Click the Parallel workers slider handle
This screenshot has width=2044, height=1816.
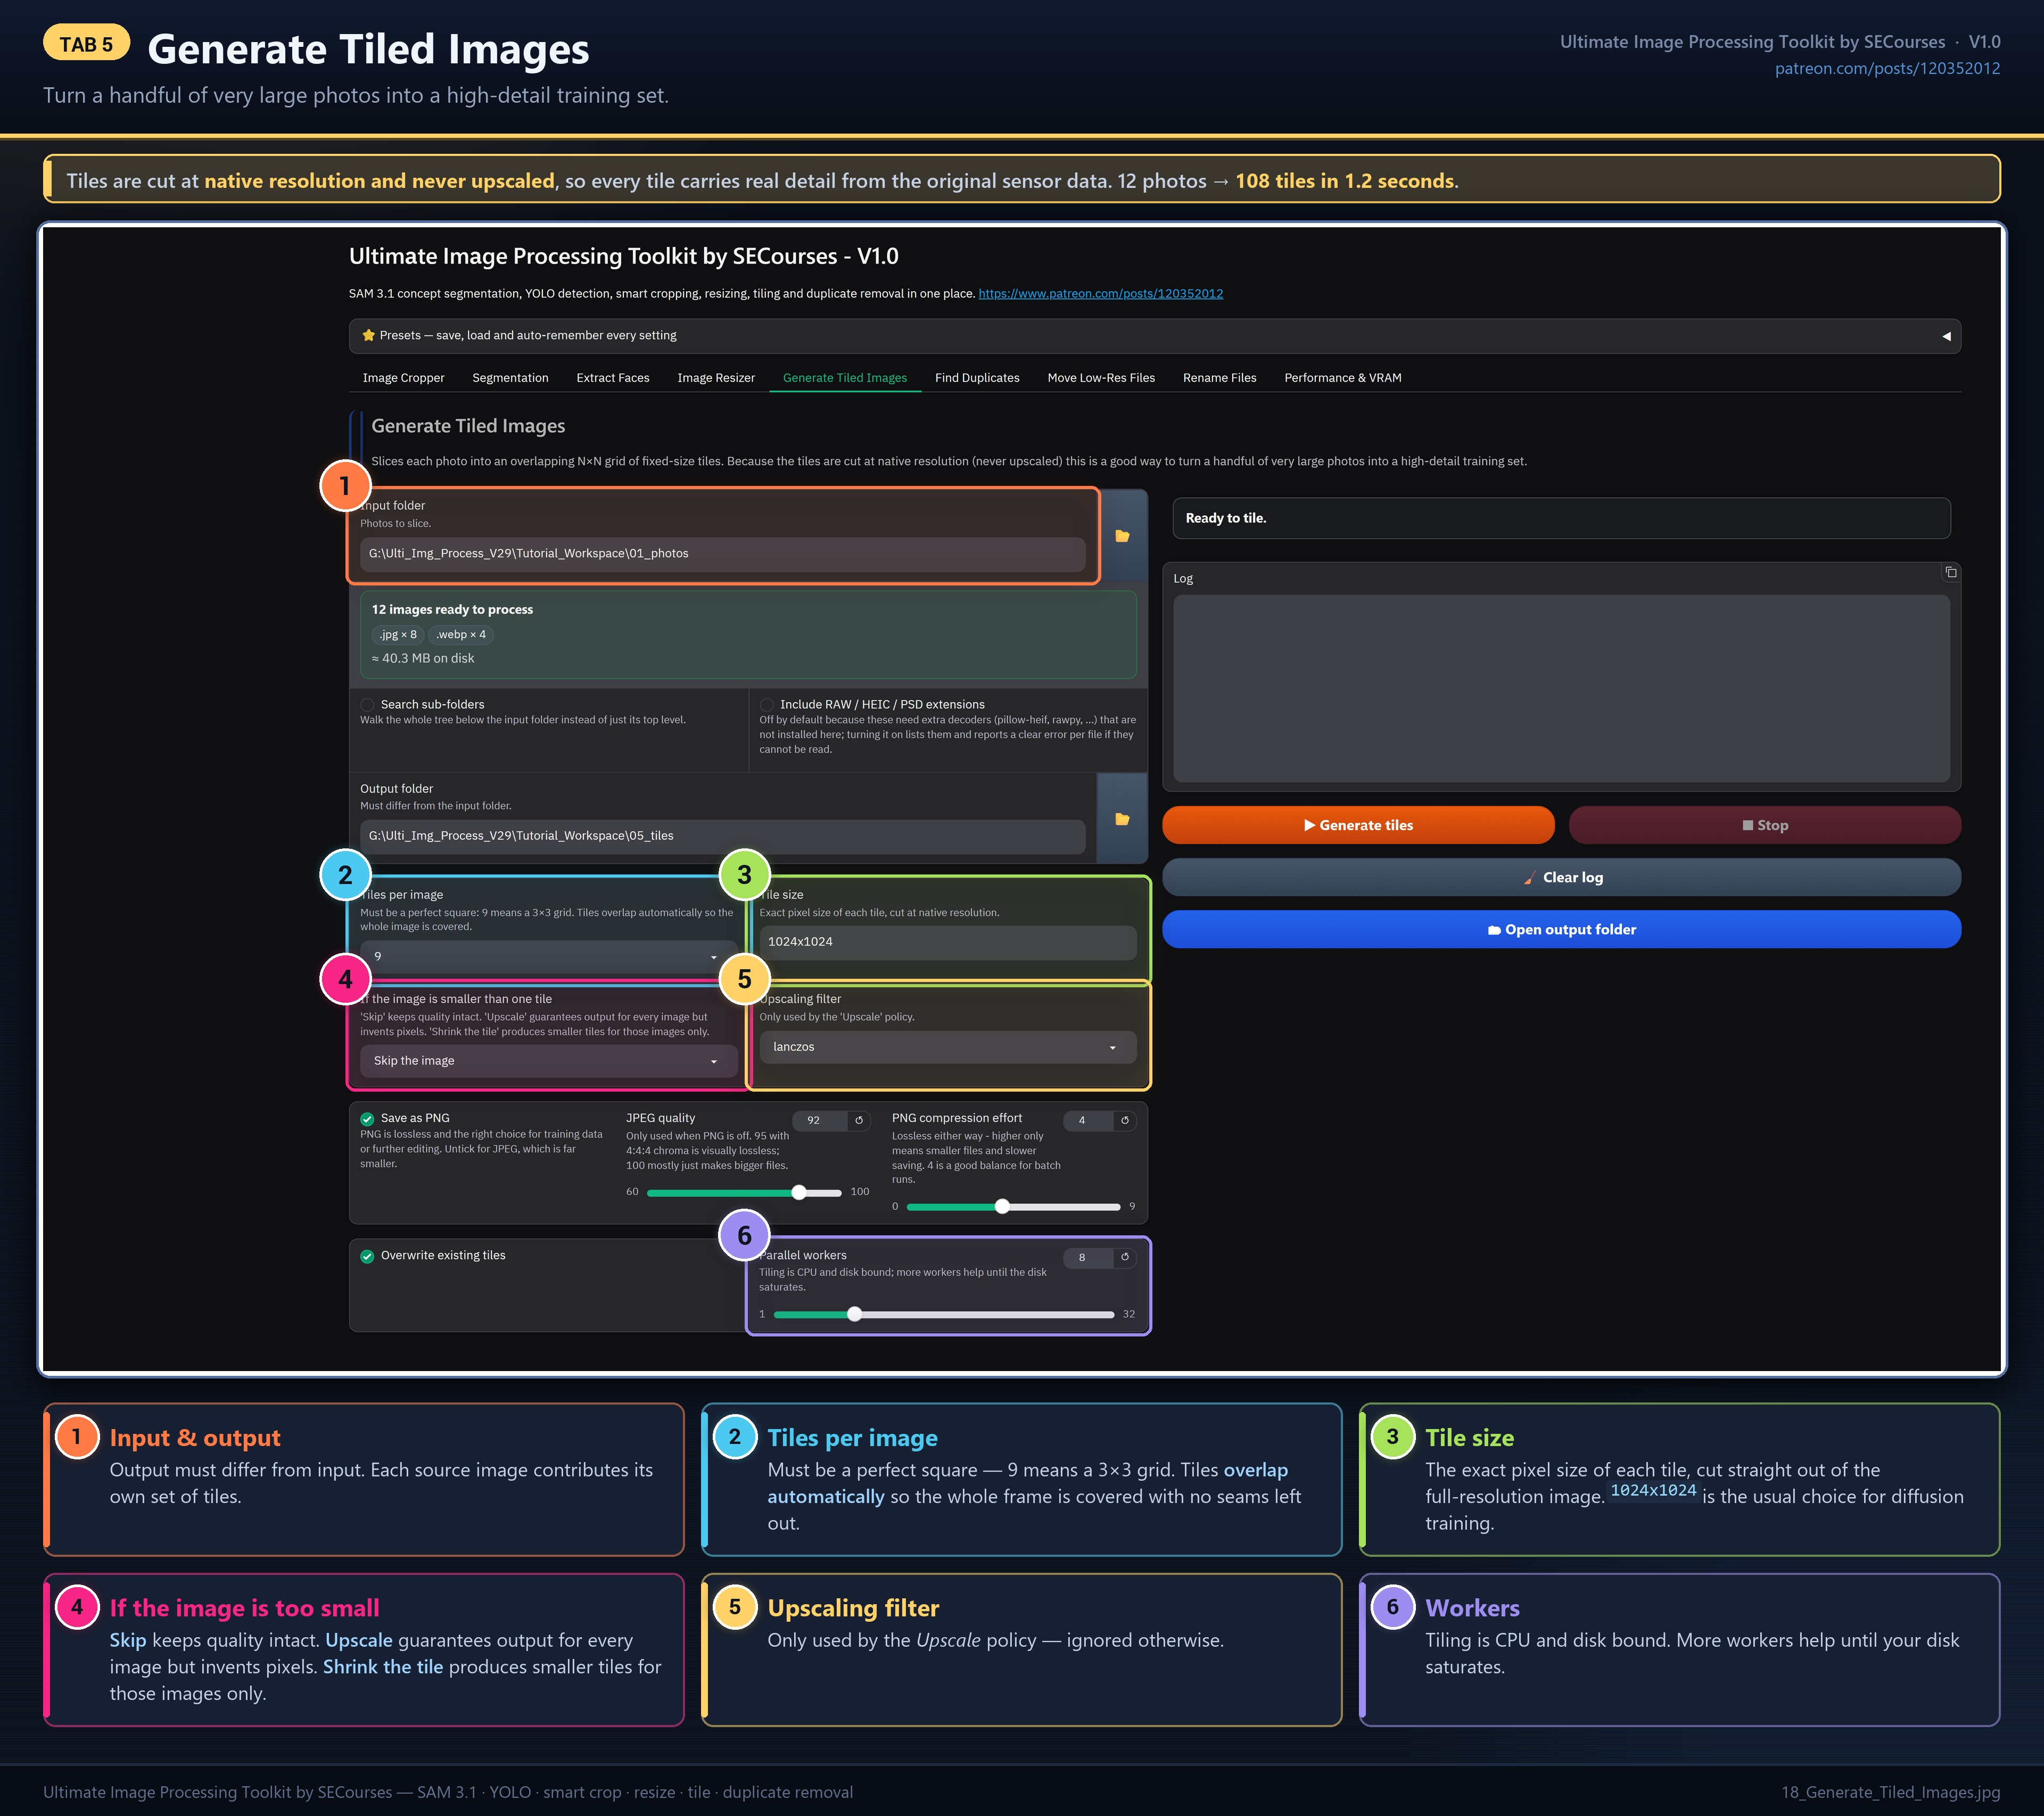coord(854,1314)
